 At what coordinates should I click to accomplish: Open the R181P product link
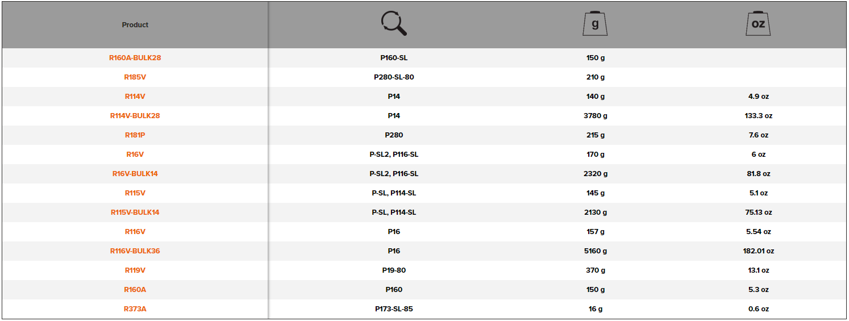pos(135,135)
